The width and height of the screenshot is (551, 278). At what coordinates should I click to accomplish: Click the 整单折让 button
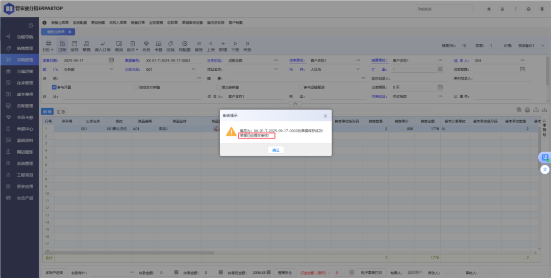[x=286, y=273]
